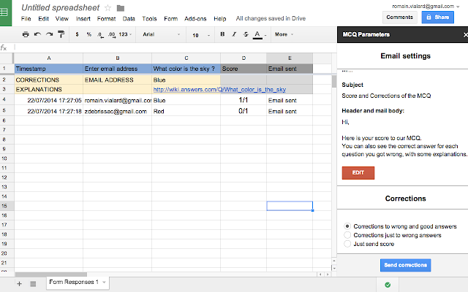Image resolution: width=468 pixels, height=292 pixels.
Task: Click the Comments button
Action: point(400,18)
